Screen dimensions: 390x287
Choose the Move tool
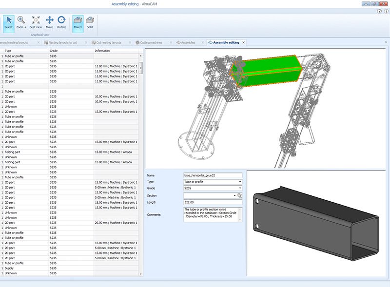coord(50,19)
